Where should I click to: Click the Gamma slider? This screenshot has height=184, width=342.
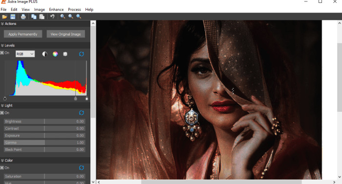(44, 143)
